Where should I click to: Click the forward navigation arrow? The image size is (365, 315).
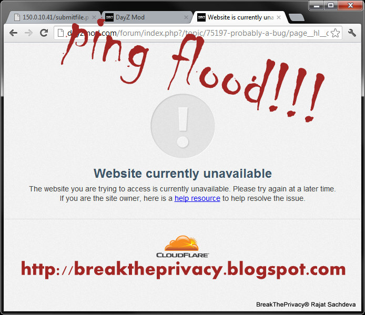tap(28, 33)
